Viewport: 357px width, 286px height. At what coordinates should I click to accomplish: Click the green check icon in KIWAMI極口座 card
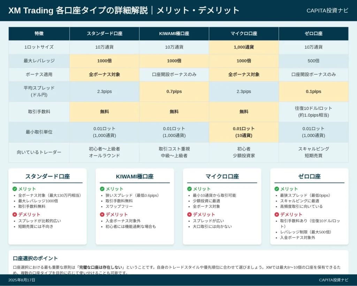click(102, 189)
